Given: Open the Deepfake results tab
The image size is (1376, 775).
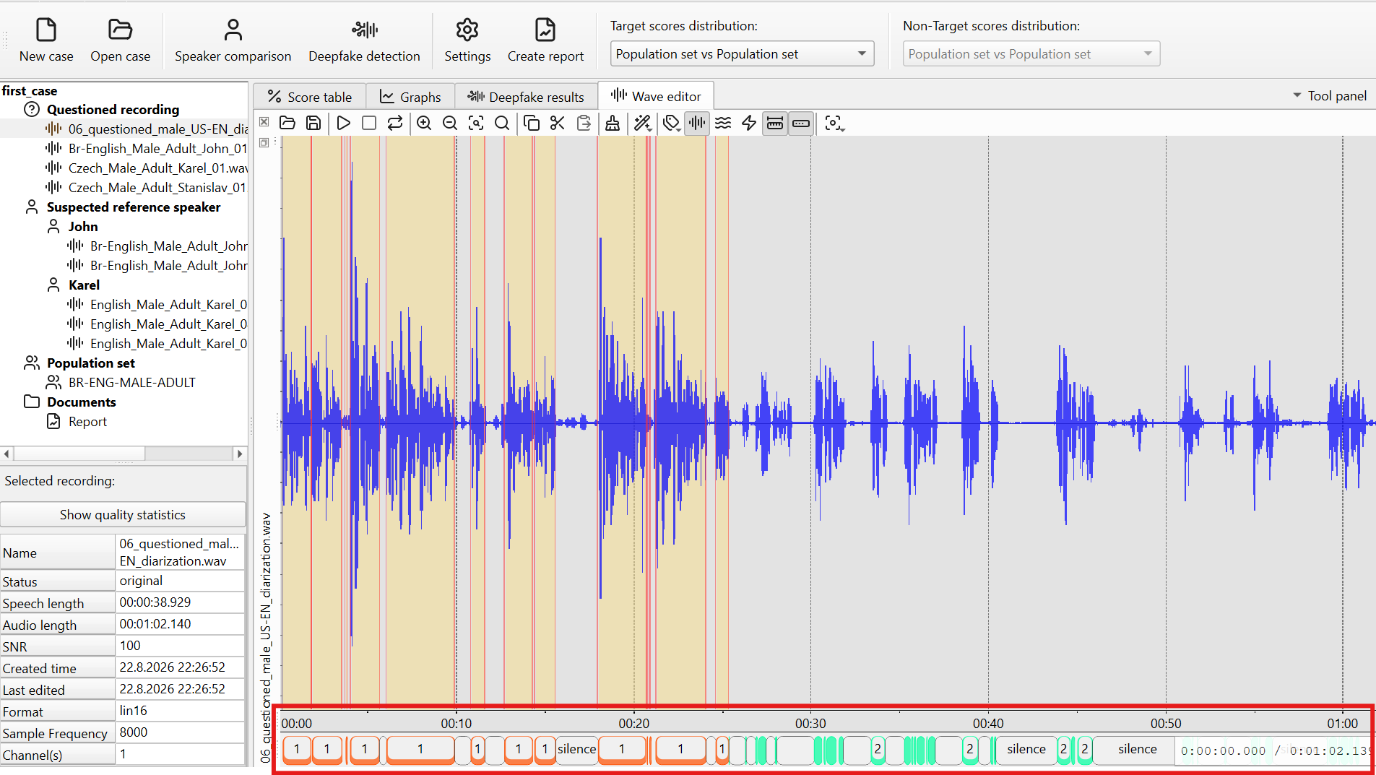Looking at the screenshot, I should click(526, 97).
